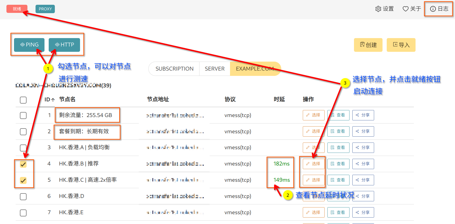Image resolution: width=455 pixels, height=224 pixels.
Task: Click 查看 for HK.香港.B row
Action: (x=338, y=164)
